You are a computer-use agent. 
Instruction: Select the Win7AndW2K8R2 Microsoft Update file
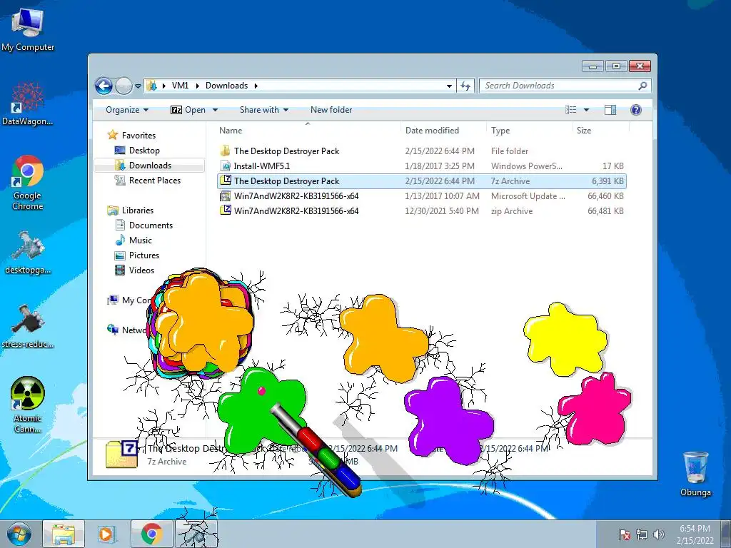pyautogui.click(x=421, y=196)
